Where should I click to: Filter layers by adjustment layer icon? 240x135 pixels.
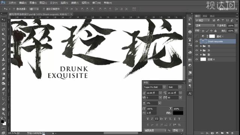pyautogui.click(x=218, y=20)
